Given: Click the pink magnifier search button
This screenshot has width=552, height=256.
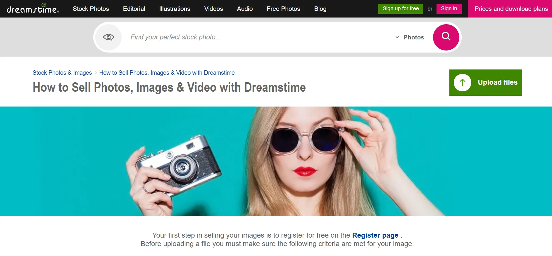Looking at the screenshot, I should 446,37.
